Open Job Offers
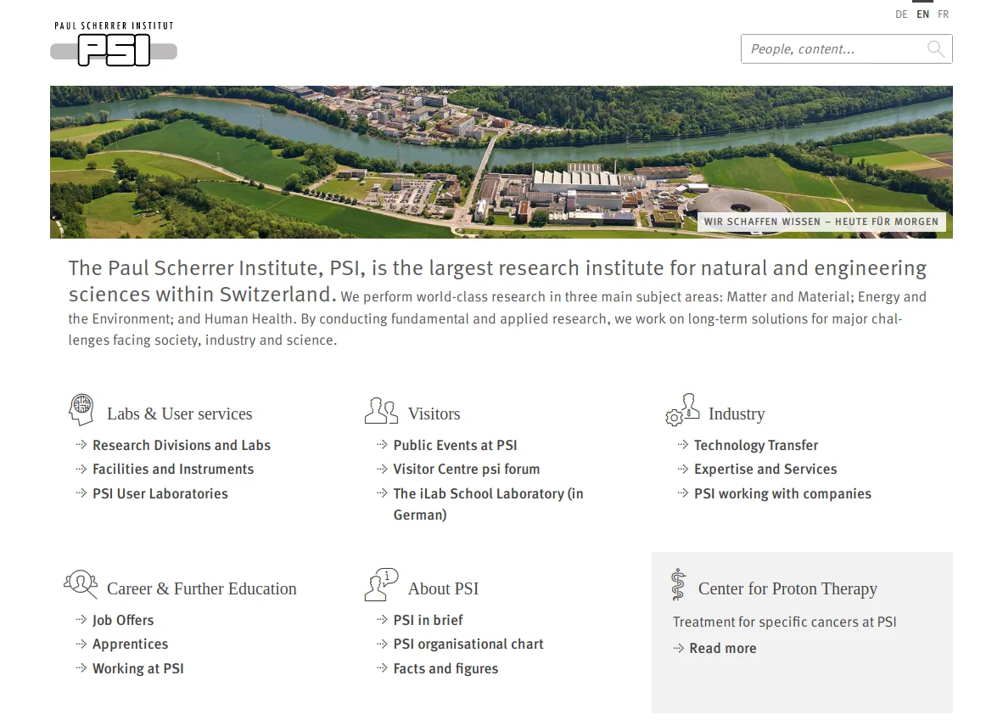1003x726 pixels. point(123,620)
